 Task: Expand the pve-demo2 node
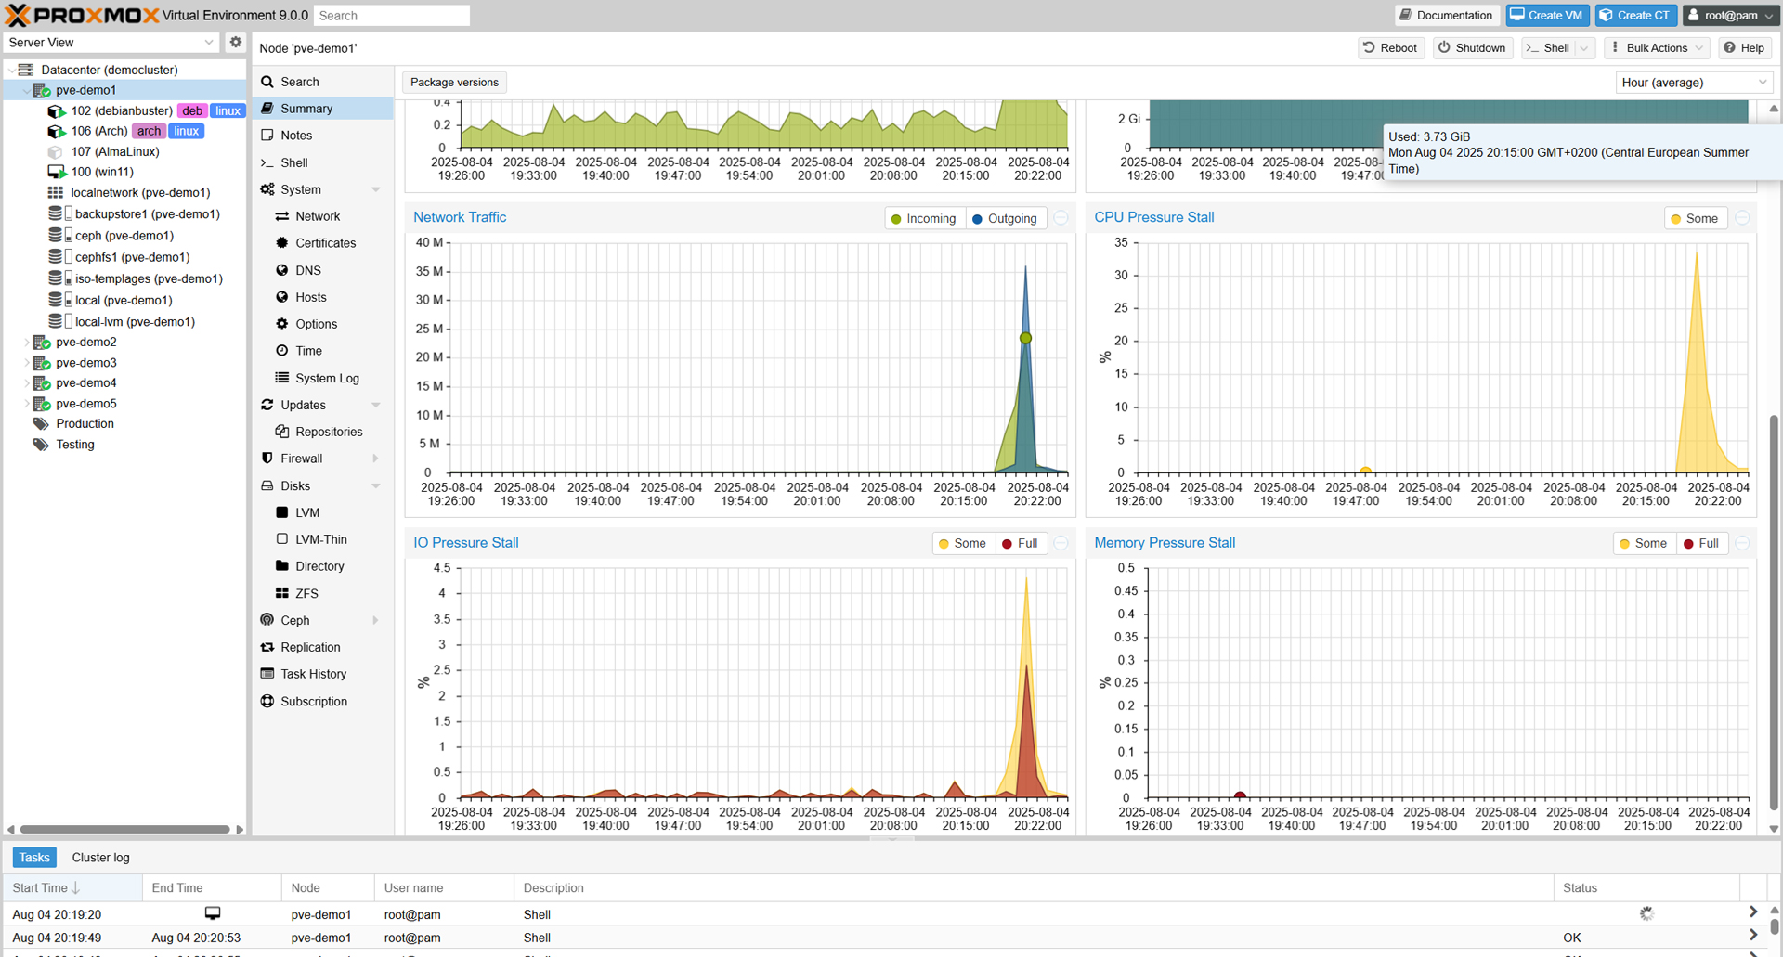click(x=26, y=342)
